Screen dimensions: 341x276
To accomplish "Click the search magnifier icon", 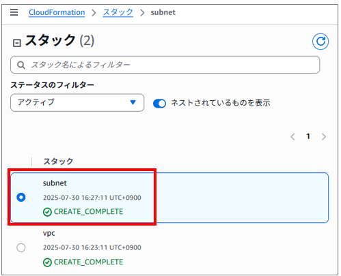I will [x=21, y=65].
